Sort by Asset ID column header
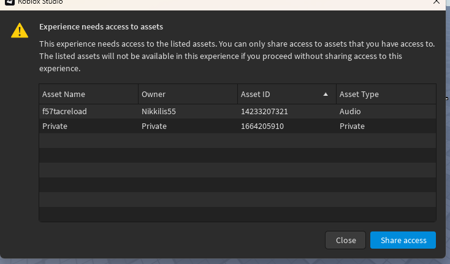This screenshot has width=450, height=264. point(287,94)
